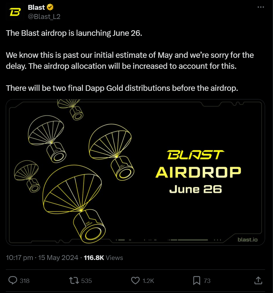
Task: Repost using the retweet arrows icon
Action: [74, 280]
